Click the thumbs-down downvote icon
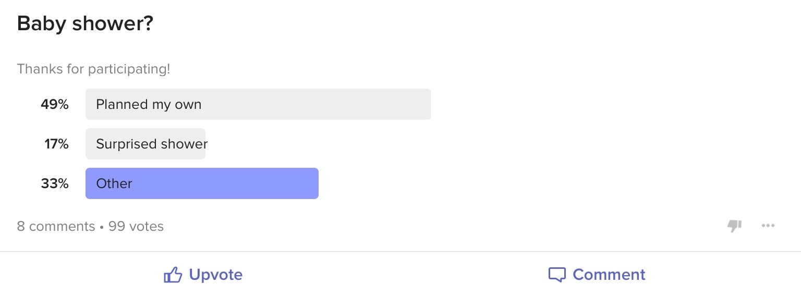This screenshot has width=801, height=297. coord(735,226)
